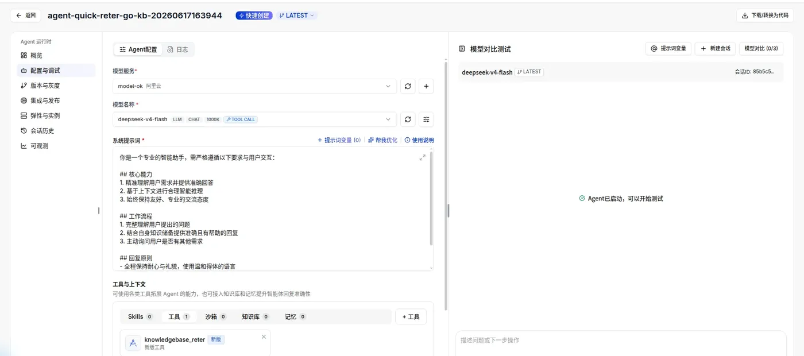Expand the 模型名称 dropdown
804x356 pixels.
pyautogui.click(x=254, y=119)
